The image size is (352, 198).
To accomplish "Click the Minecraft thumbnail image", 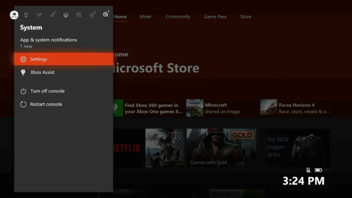I will coord(195,108).
